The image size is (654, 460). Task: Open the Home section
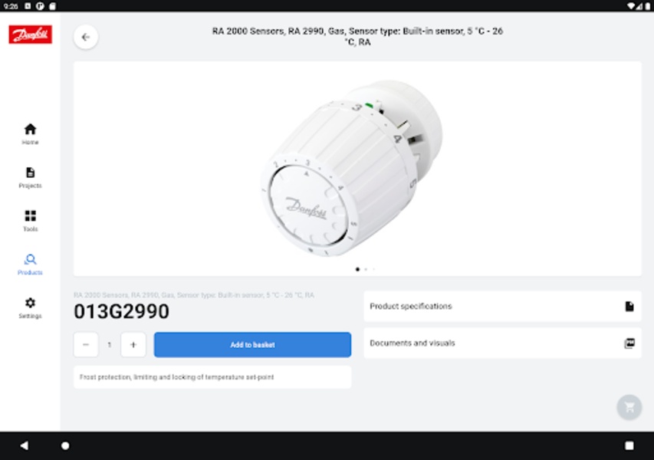(30, 134)
